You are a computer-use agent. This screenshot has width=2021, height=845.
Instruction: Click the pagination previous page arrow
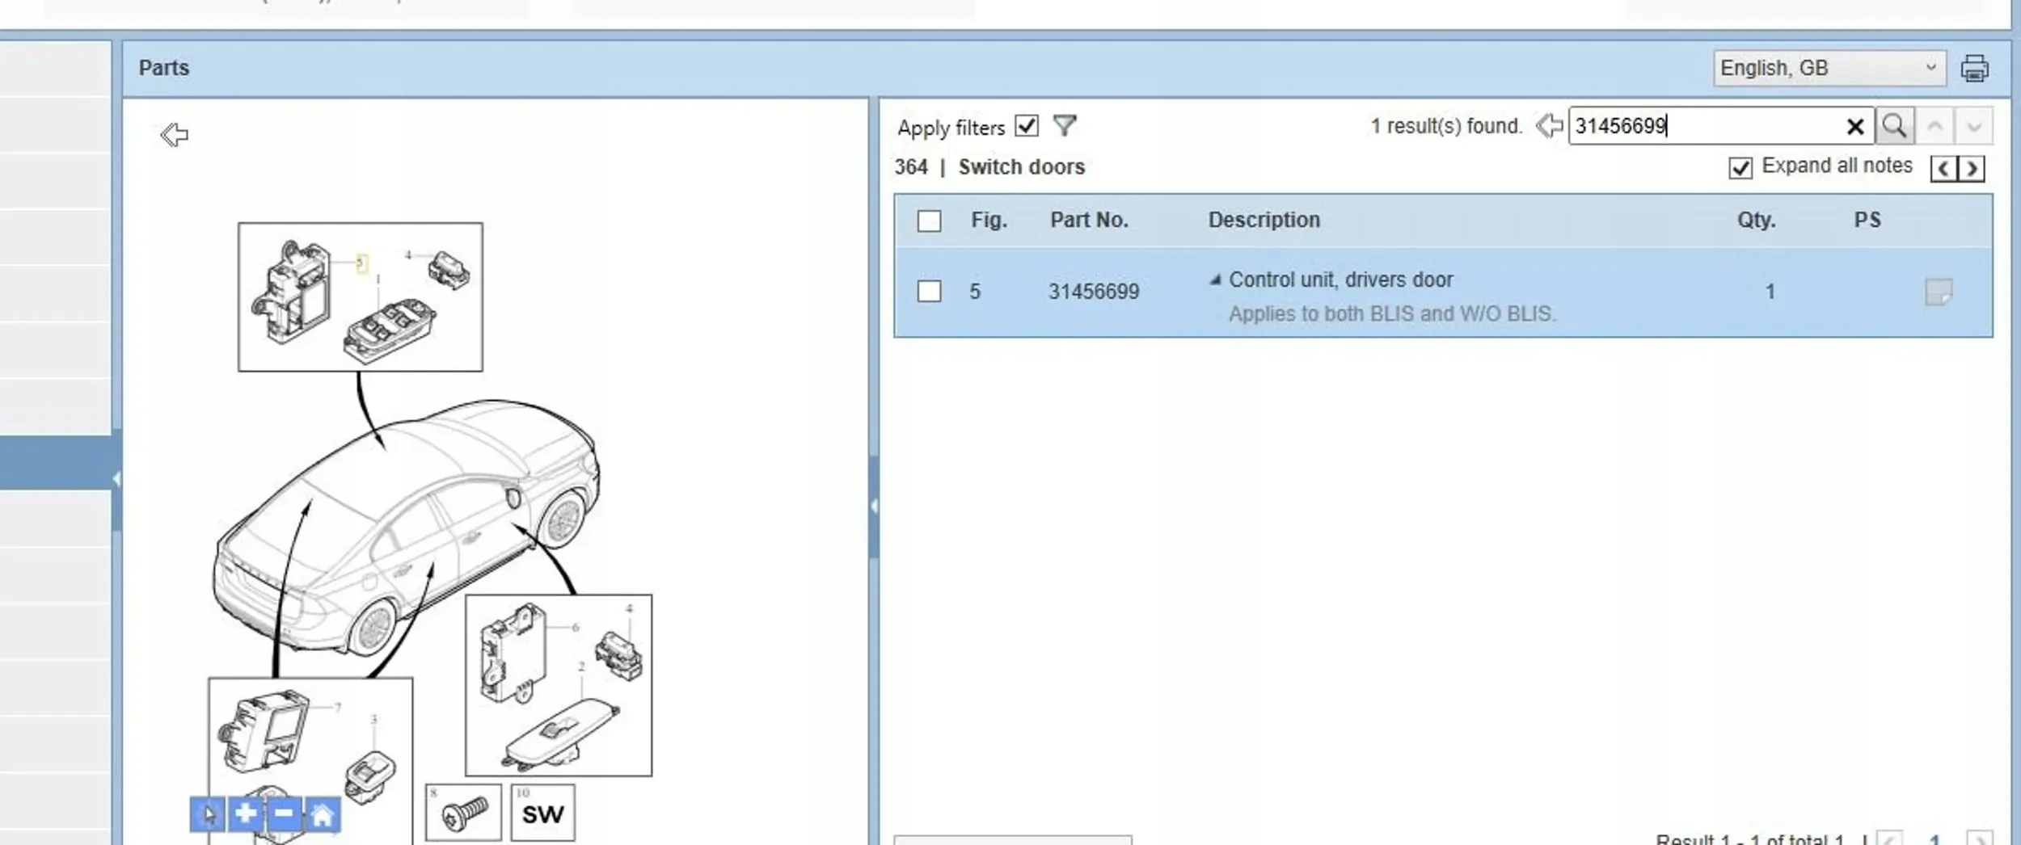coord(1888,839)
